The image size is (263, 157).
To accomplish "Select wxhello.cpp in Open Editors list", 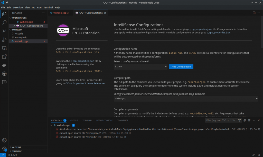I will pyautogui.click(x=28, y=22).
